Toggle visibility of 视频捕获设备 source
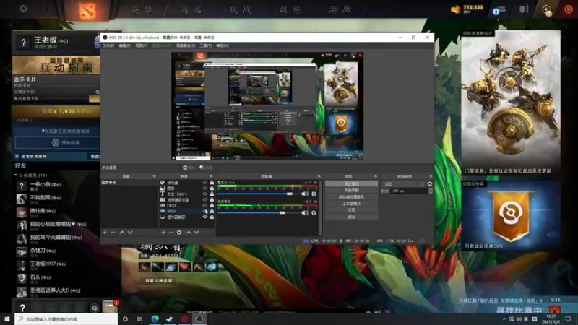This screenshot has width=578, height=325. click(205, 200)
